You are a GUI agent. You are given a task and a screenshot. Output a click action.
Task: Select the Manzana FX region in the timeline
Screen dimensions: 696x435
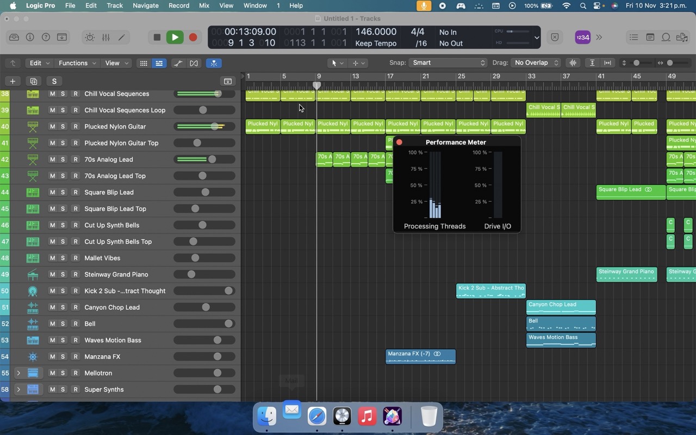coord(420,356)
